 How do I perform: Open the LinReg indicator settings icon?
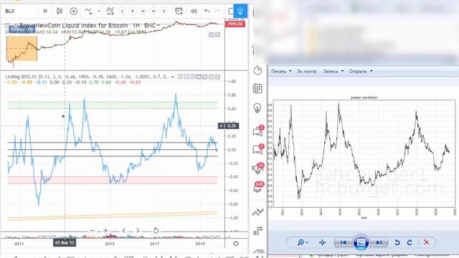pos(186,77)
